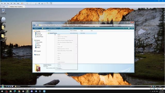Open the Share with dropdown
The width and height of the screenshot is (165, 93).
pos(63,28)
